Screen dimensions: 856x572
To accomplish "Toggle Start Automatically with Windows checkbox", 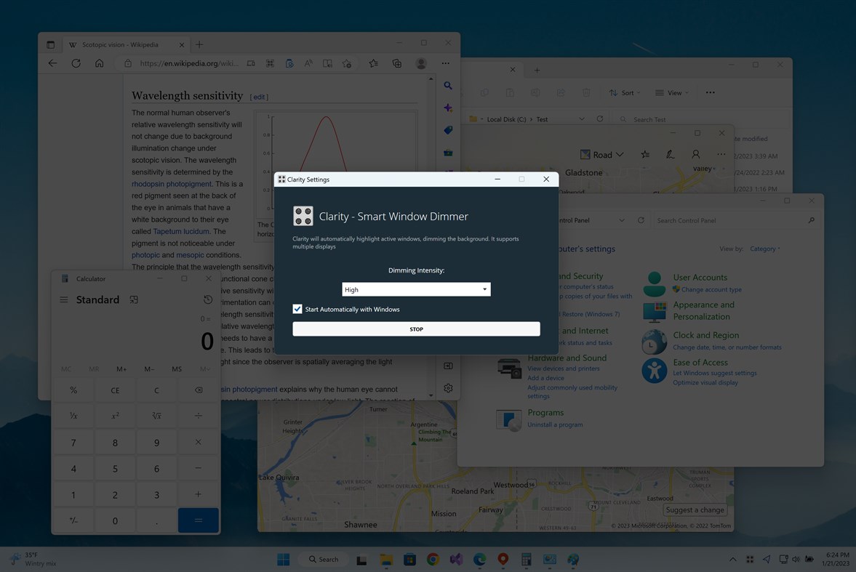I will coord(297,309).
